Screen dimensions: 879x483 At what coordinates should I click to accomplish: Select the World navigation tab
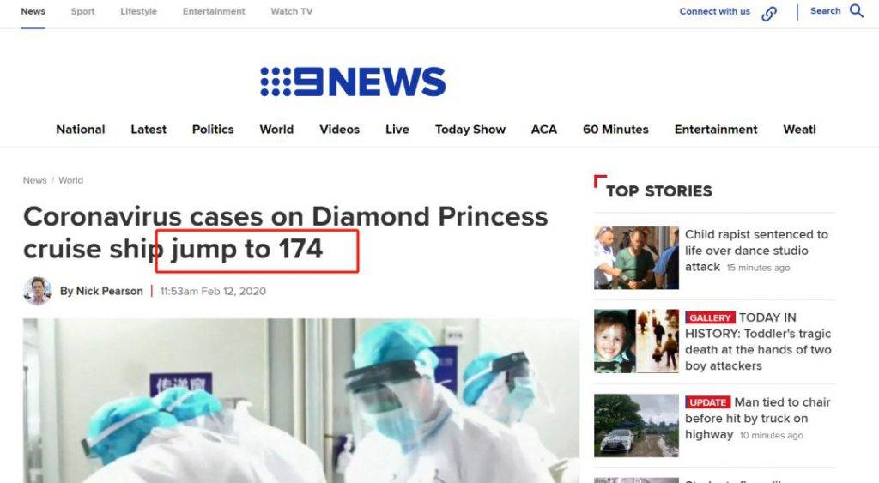point(276,130)
